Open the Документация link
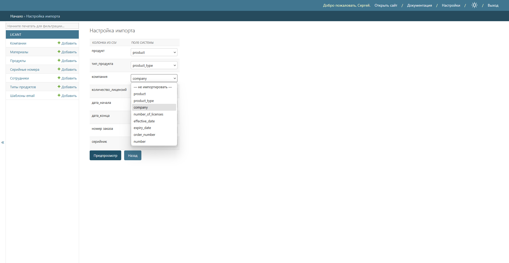 click(x=419, y=6)
